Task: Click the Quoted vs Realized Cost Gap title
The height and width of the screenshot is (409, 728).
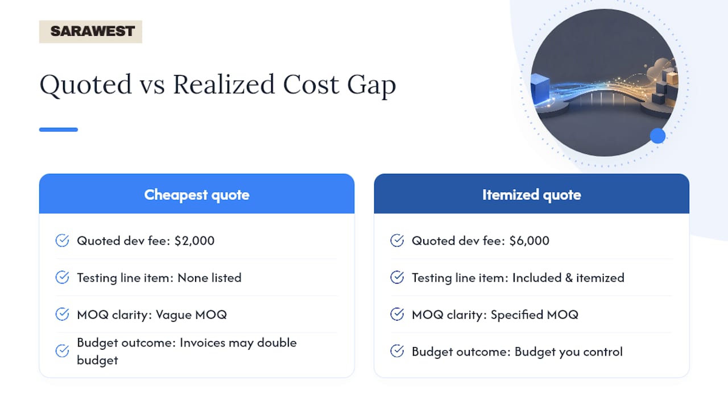Action: 218,85
